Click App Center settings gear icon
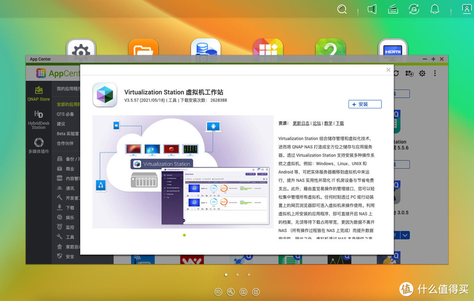The image size is (474, 301). (x=422, y=73)
